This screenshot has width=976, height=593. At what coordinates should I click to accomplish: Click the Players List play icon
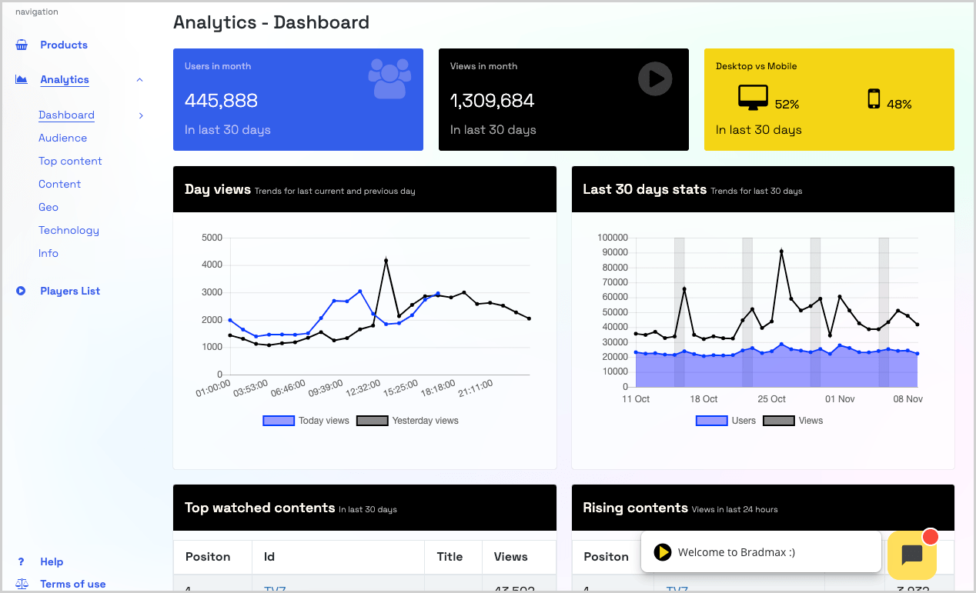click(22, 291)
